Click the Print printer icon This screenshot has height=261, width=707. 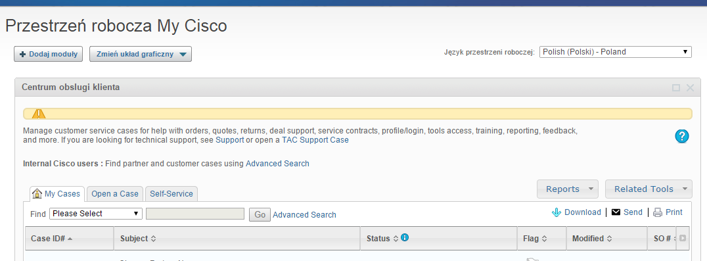point(658,212)
